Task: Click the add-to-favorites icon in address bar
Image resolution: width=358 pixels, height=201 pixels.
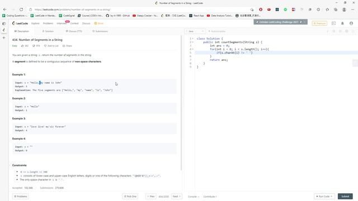Action: [x=252, y=9]
